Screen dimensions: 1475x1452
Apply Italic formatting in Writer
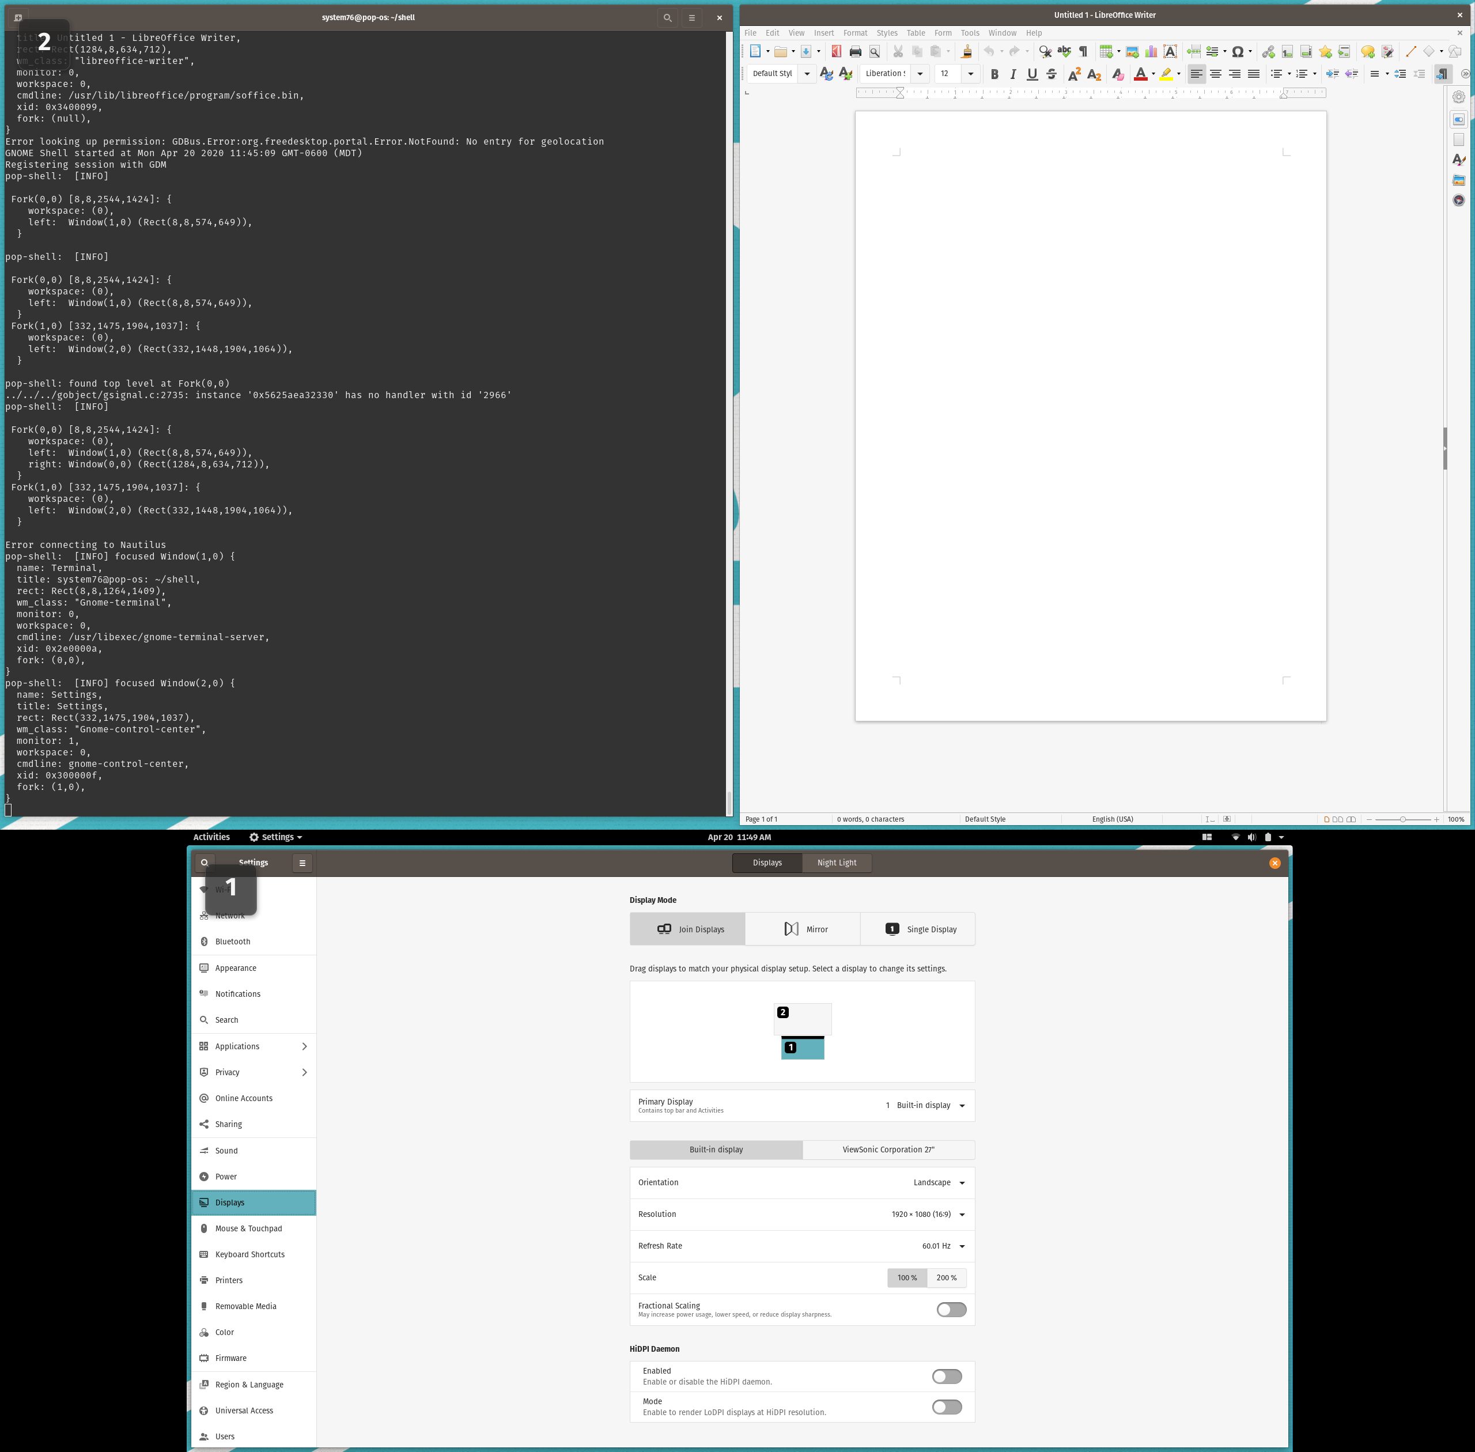click(x=1013, y=74)
